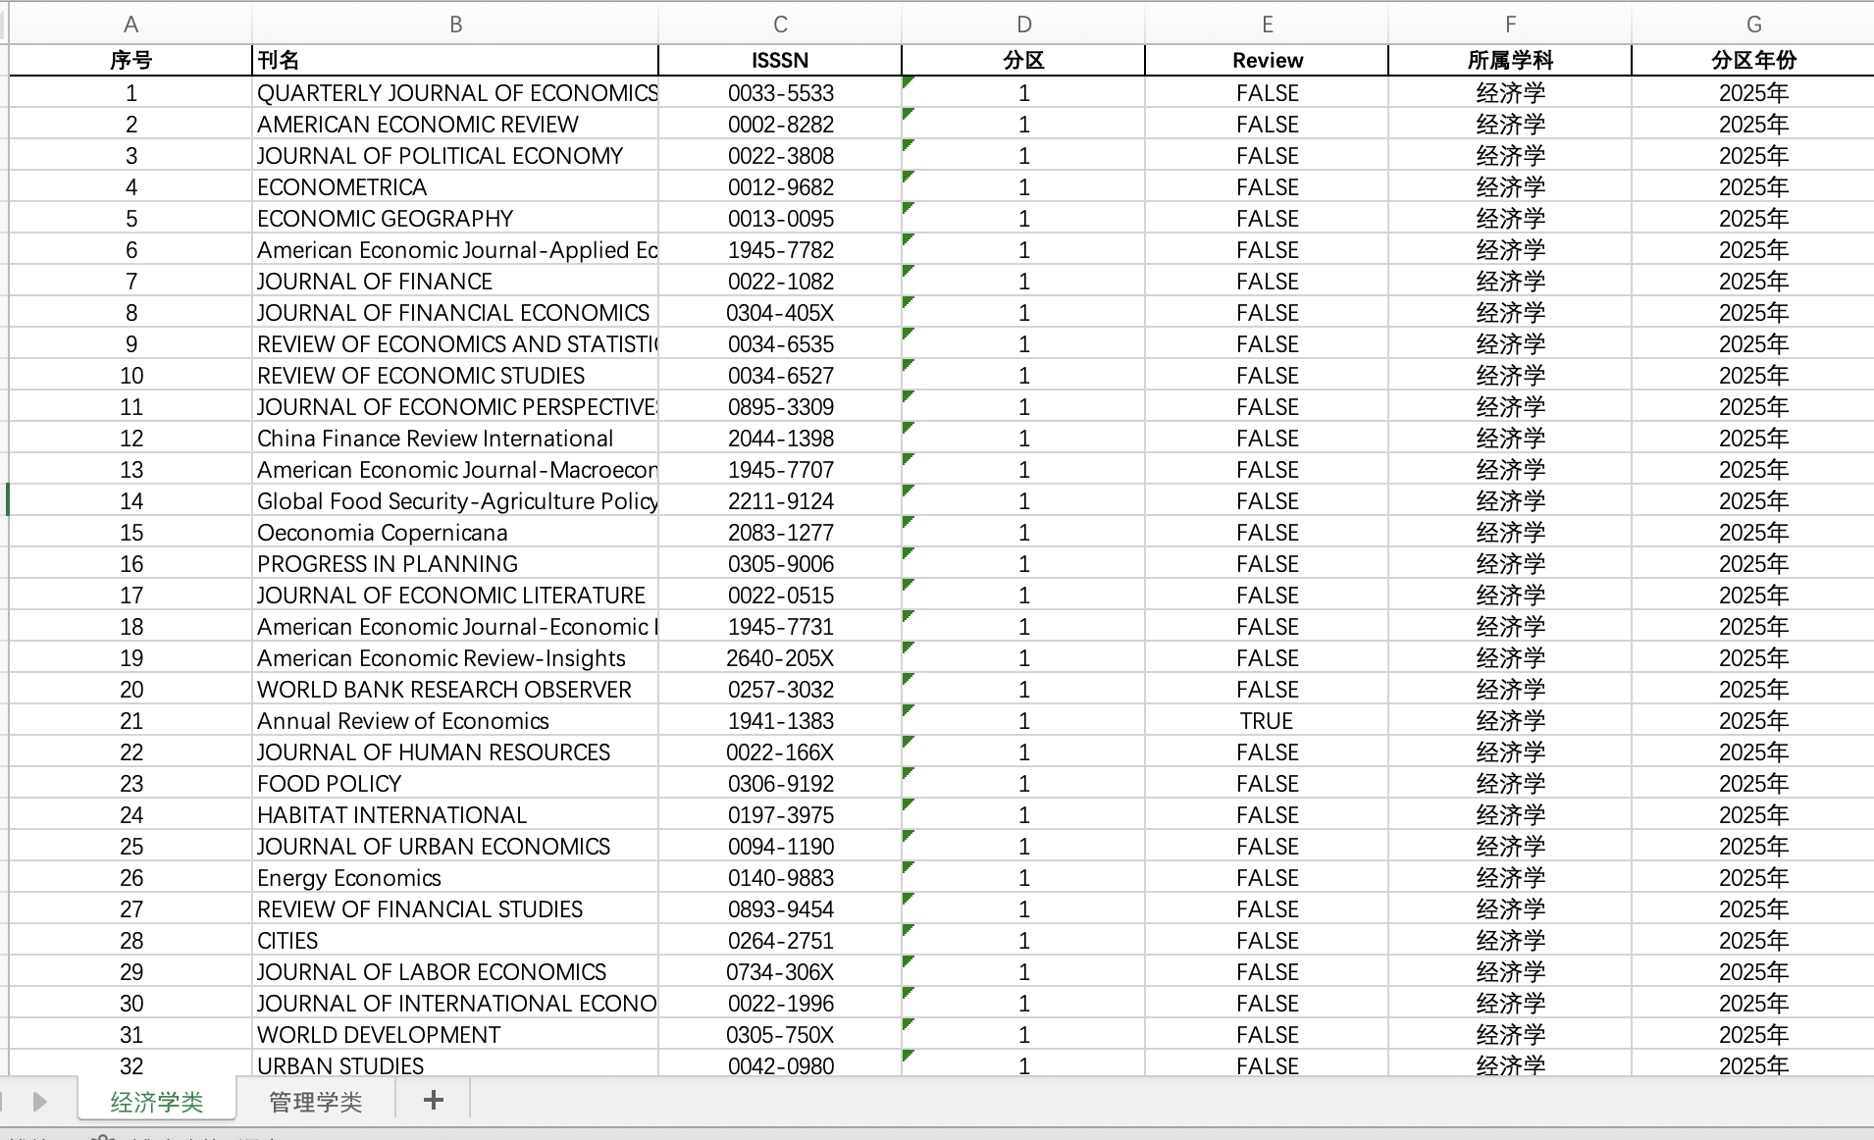Select the URBAN STUDIES cell
Viewport: 1874px width, 1140px height.
coord(455,1064)
